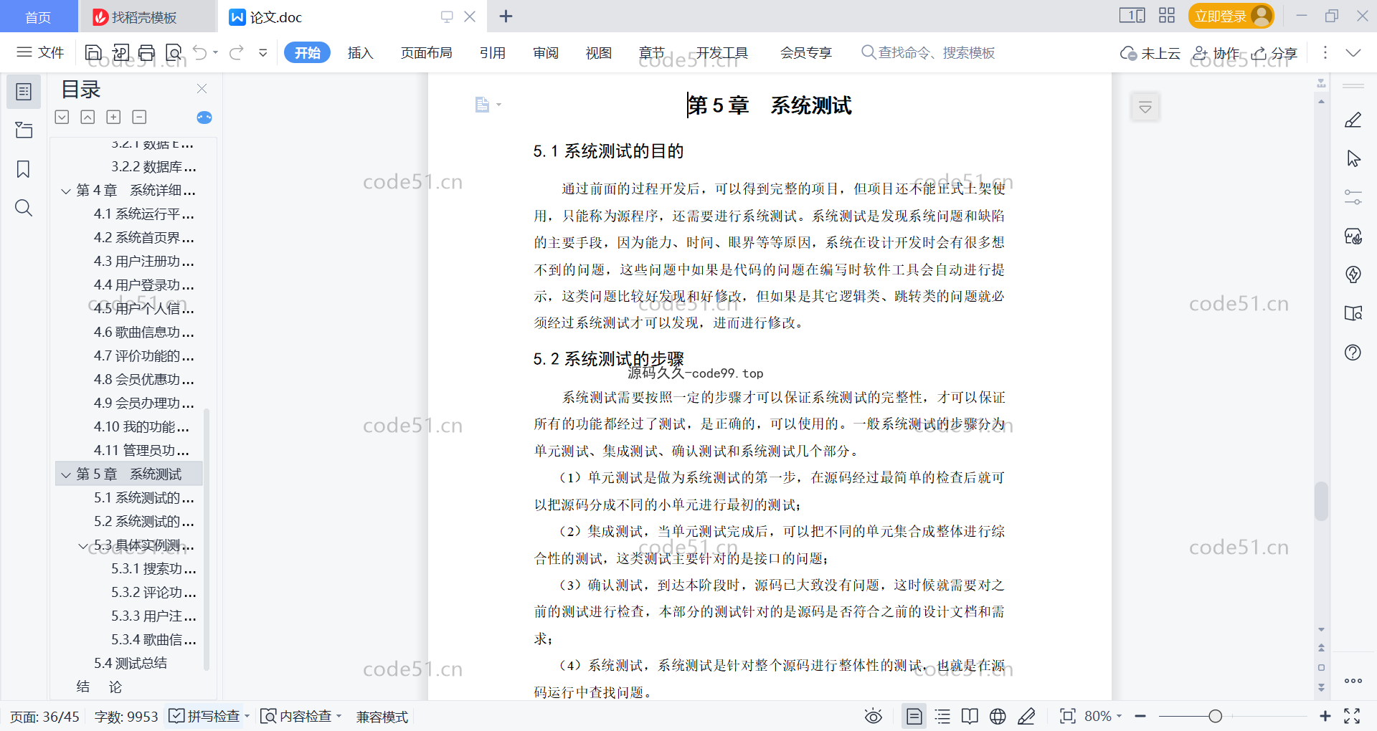
Task: Collapse the 5.3 具体实例测 node
Action: pyautogui.click(x=83, y=546)
